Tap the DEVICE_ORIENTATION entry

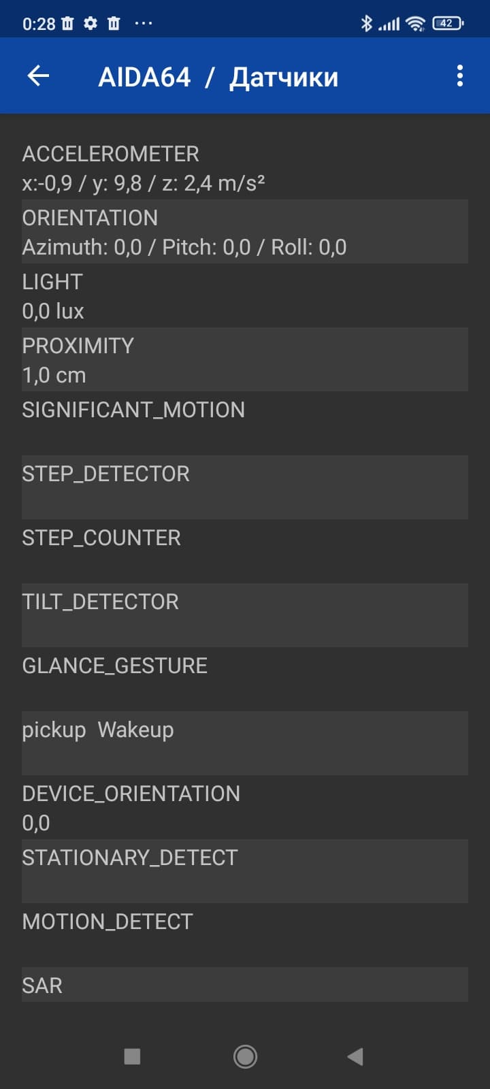click(x=244, y=807)
